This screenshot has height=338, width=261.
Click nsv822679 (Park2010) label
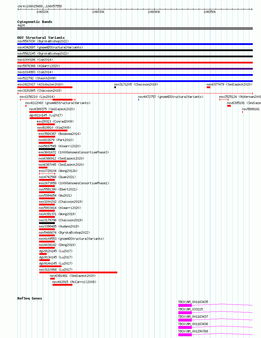coord(56,140)
